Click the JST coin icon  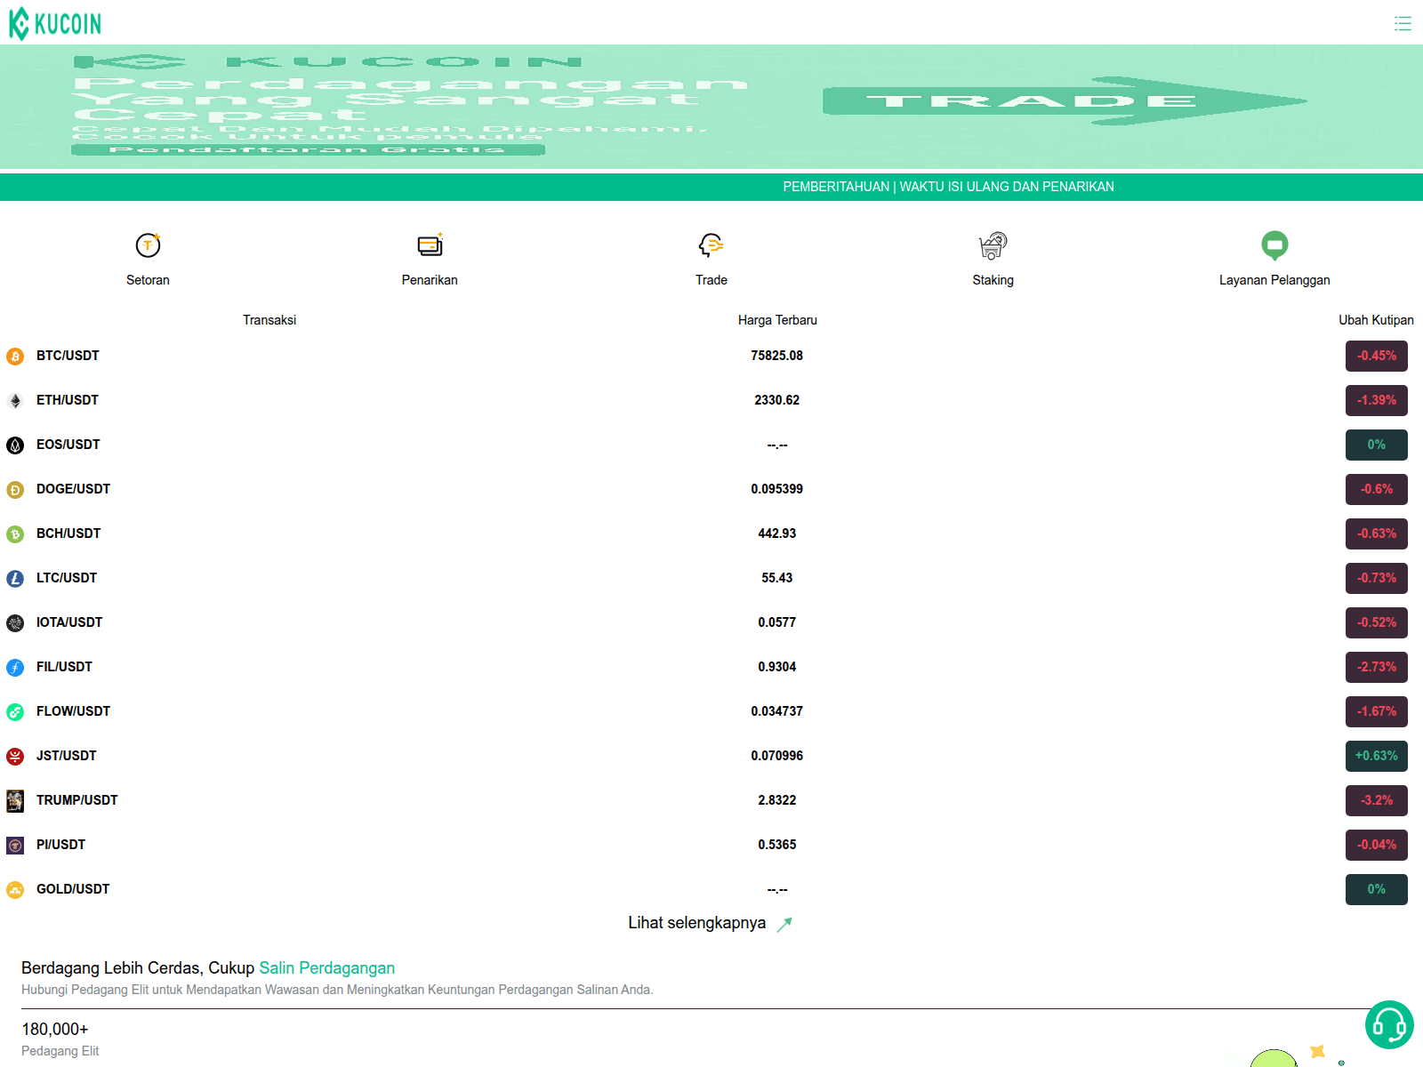point(15,757)
